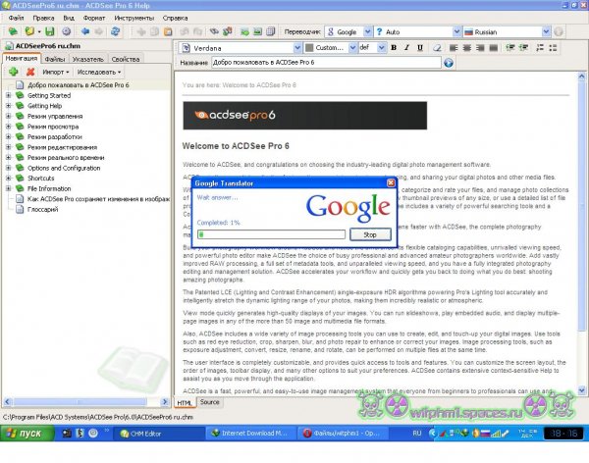Click the blue Back arrow icon
589x463 pixels.
click(85, 32)
